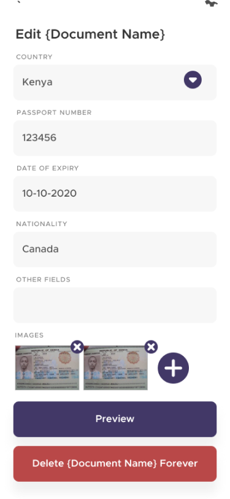Open the second passport image thumbnail

click(x=116, y=367)
